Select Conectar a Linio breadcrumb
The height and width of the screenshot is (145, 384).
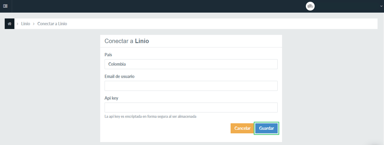pos(52,24)
